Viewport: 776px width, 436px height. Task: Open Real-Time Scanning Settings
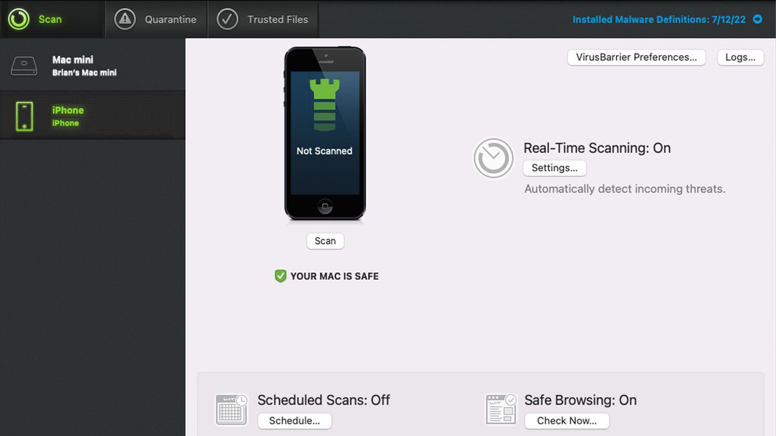pyautogui.click(x=555, y=168)
